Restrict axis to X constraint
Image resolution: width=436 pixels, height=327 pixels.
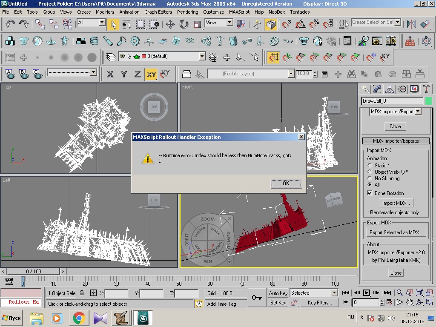coord(110,74)
